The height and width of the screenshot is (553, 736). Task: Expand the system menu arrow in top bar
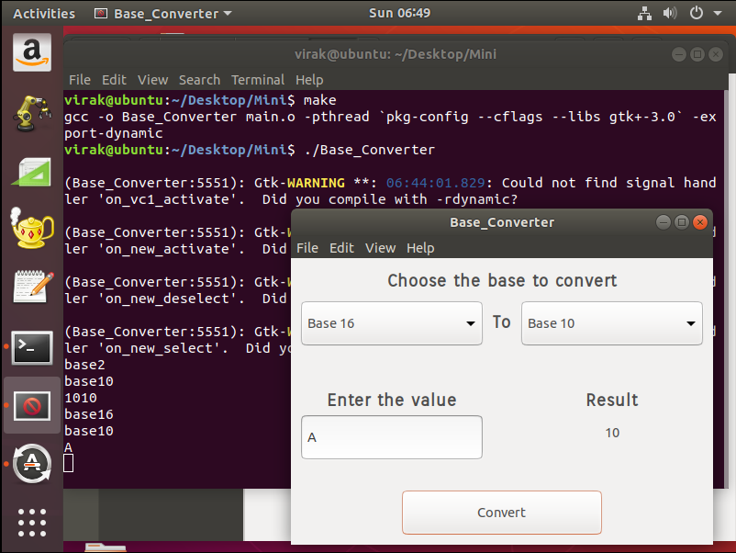pos(718,13)
